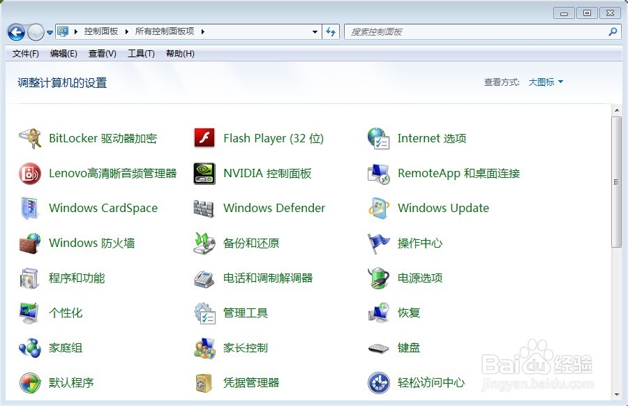Click the refresh button beside the address bar

pyautogui.click(x=331, y=31)
